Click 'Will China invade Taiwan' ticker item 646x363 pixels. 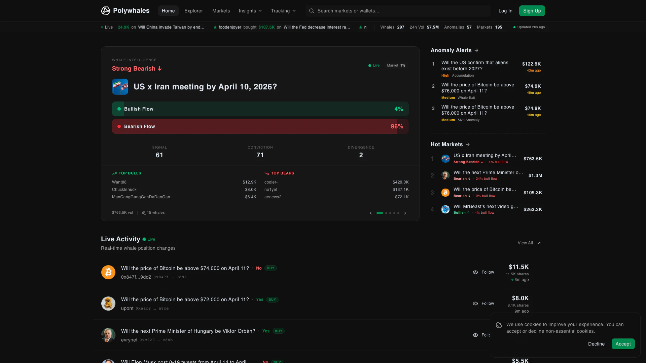(171, 27)
